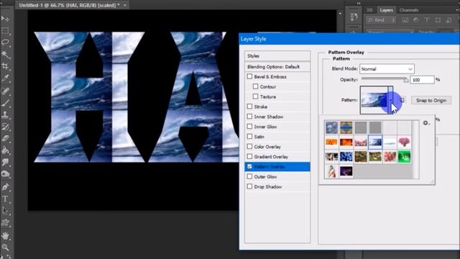Viewport: 460px width, 259px height.
Task: Select the Layers tab
Action: pos(387,10)
